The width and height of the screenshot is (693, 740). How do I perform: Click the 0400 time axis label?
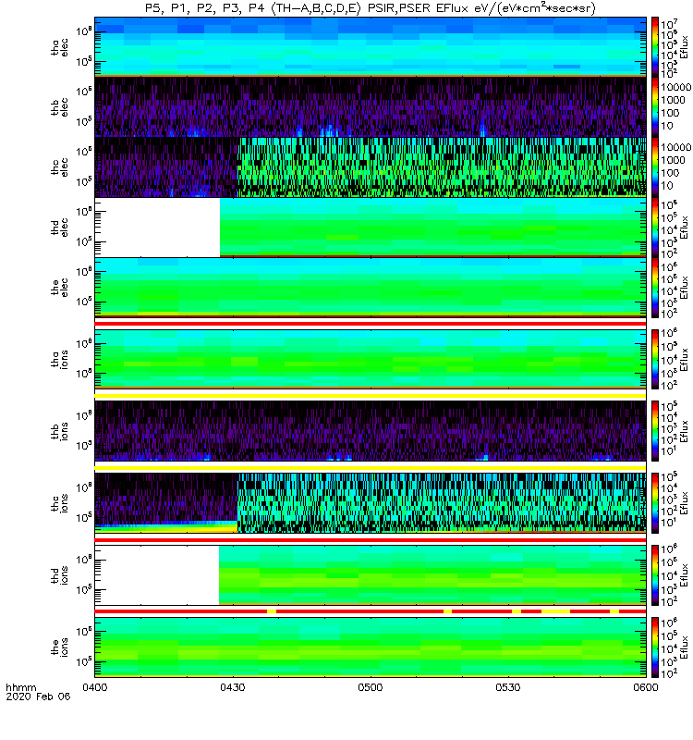95,687
